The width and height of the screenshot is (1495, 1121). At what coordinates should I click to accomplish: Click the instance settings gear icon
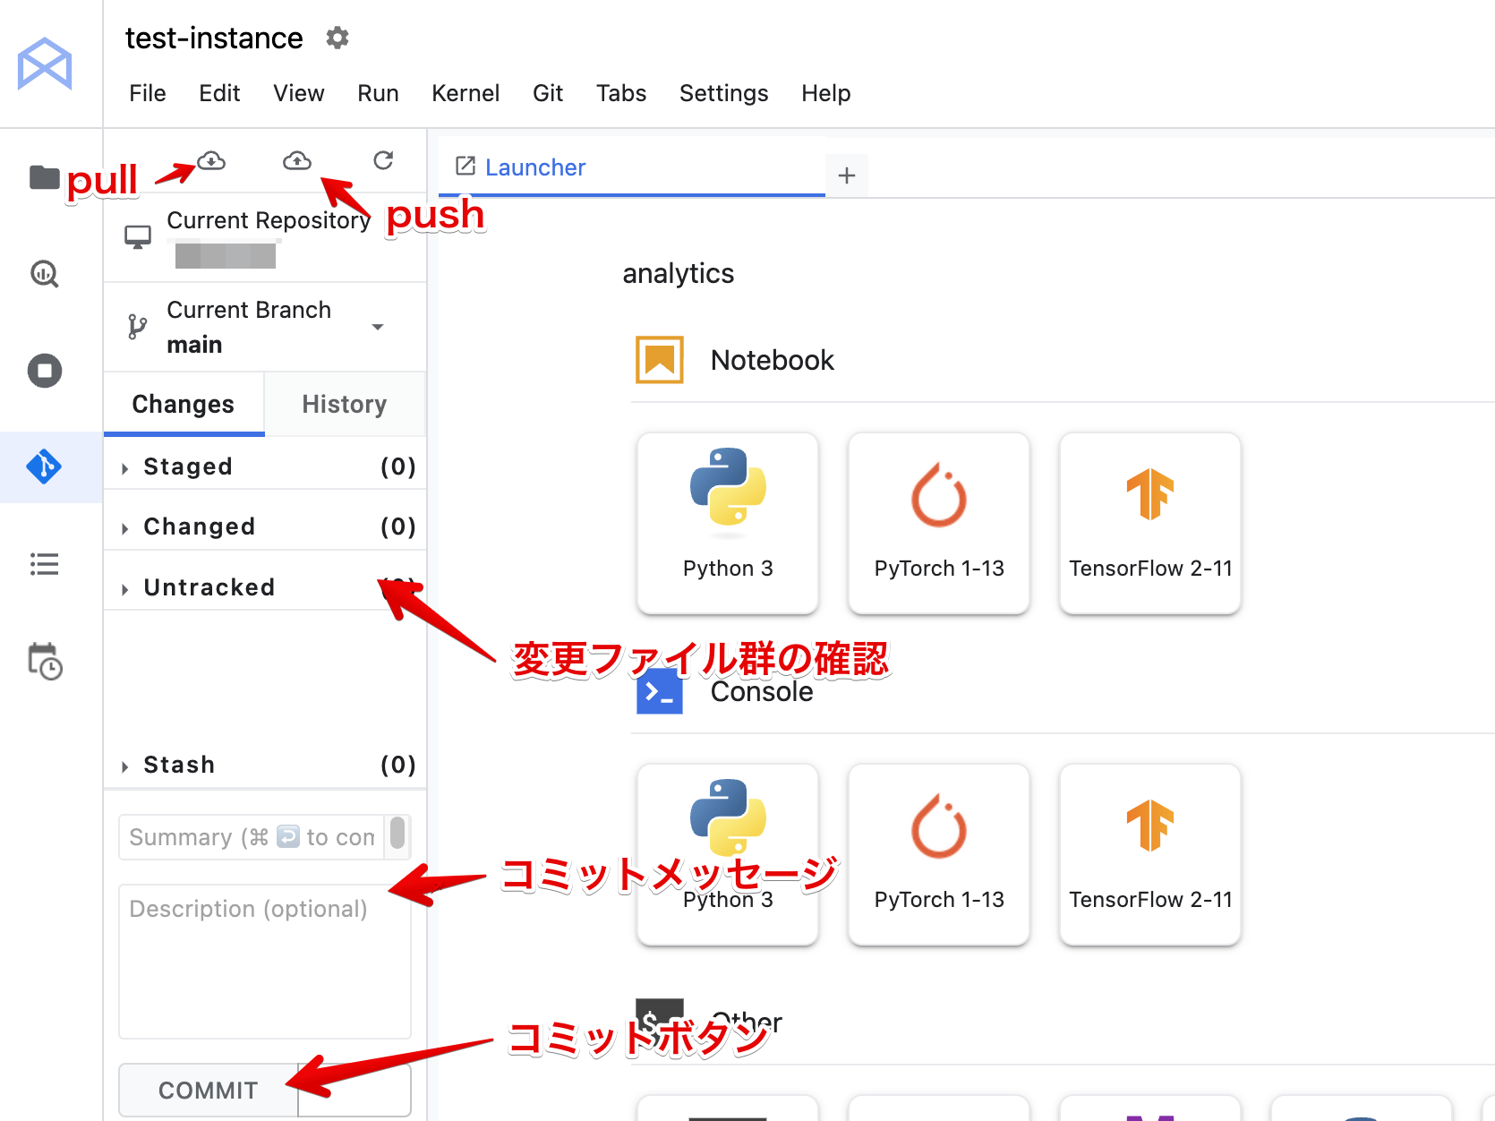click(x=337, y=38)
